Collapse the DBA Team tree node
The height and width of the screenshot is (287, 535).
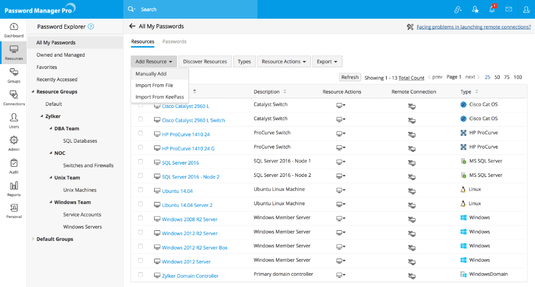click(50, 128)
